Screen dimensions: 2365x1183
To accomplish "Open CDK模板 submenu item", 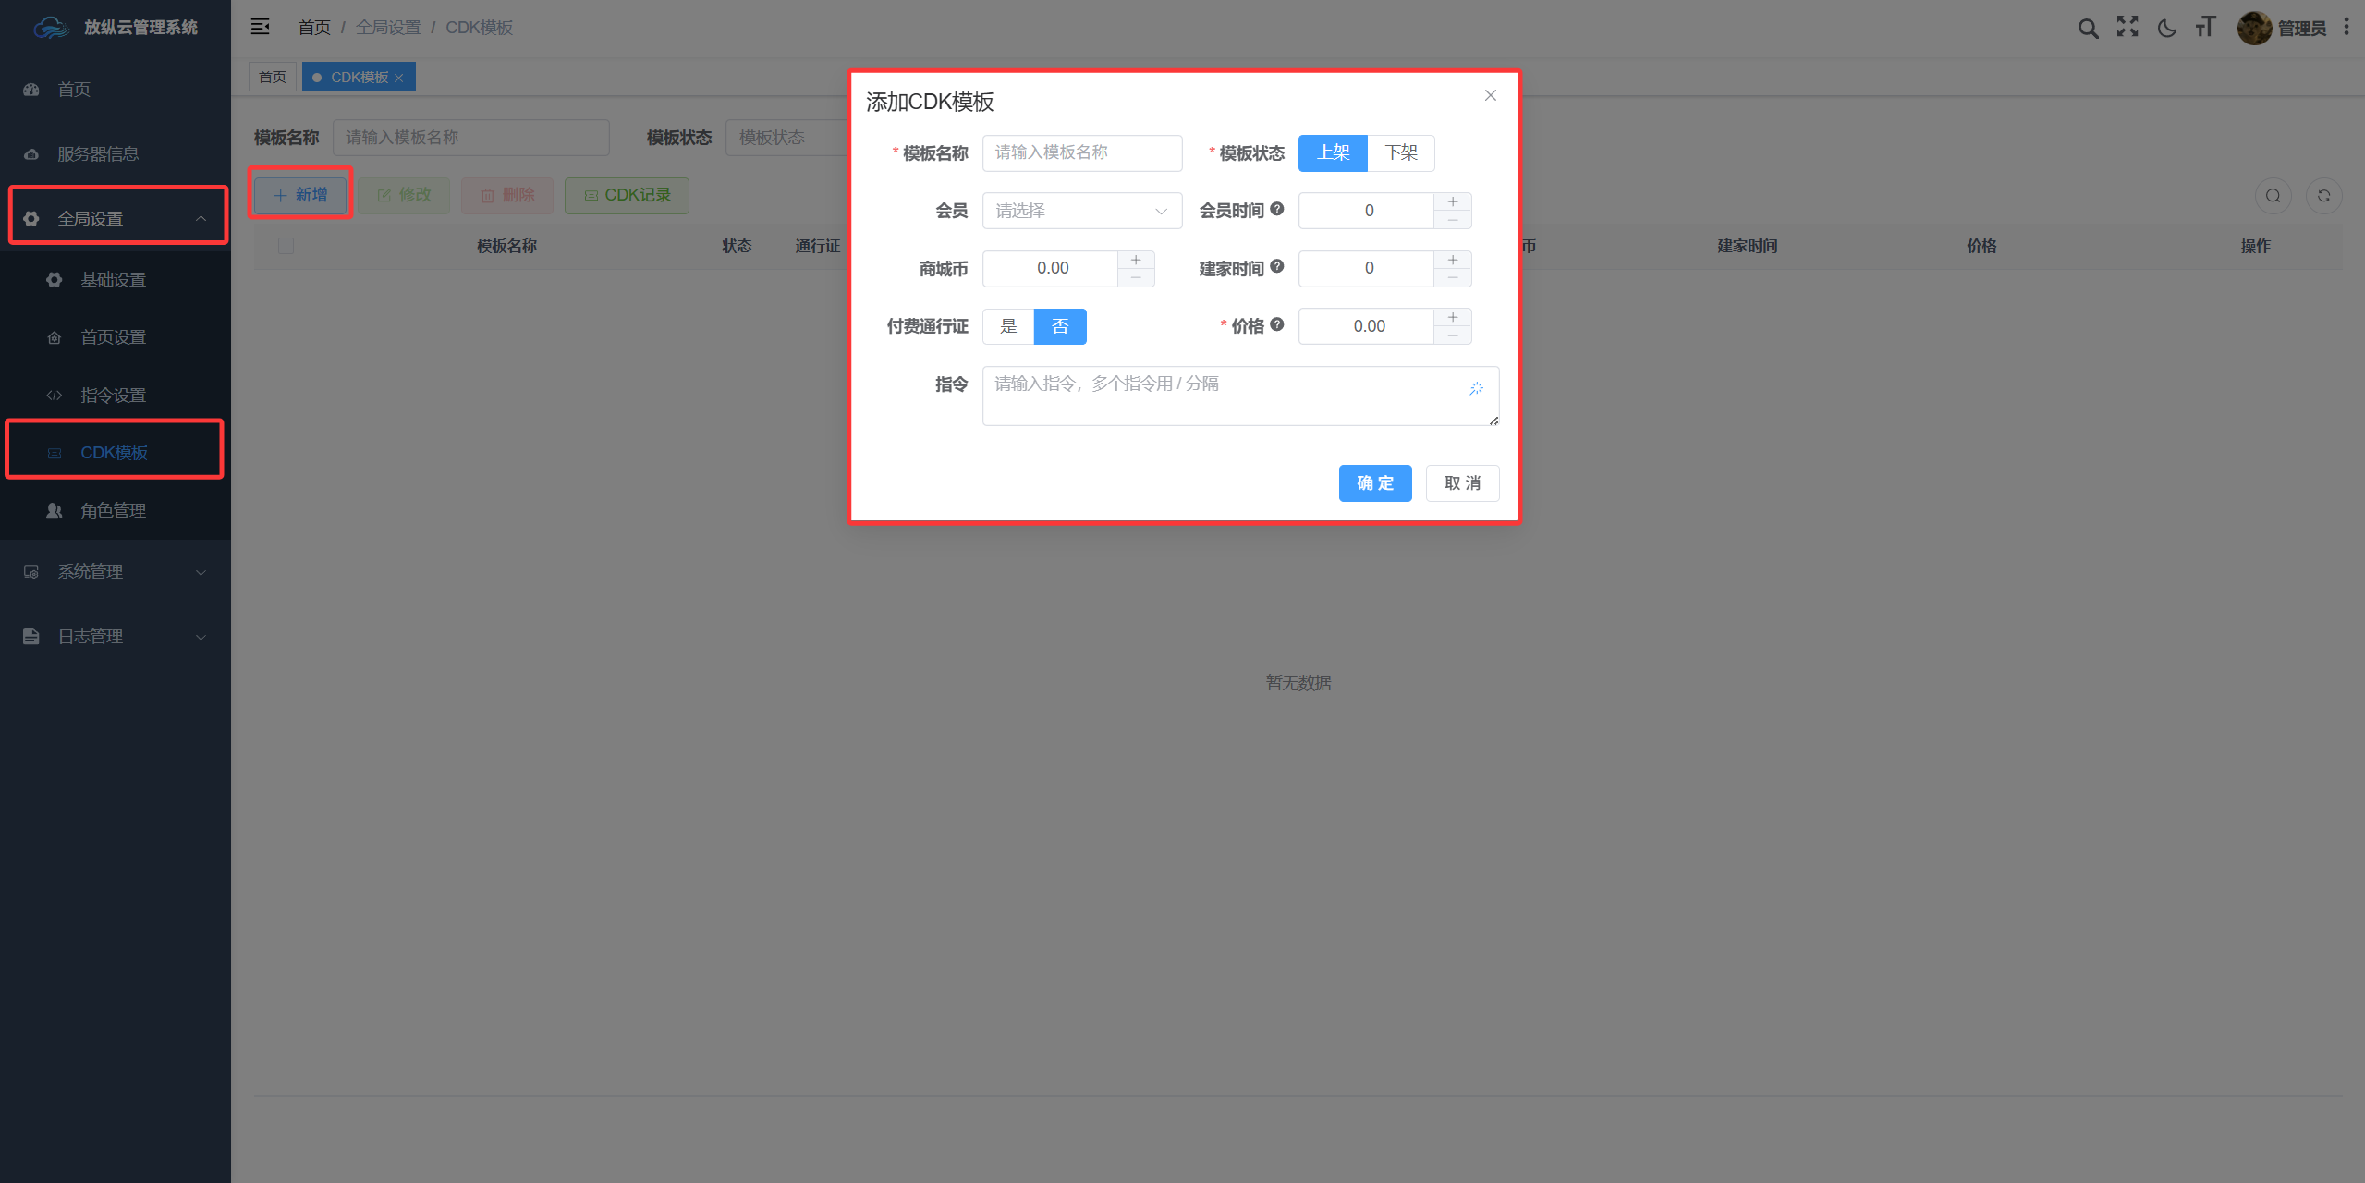I will coord(116,453).
